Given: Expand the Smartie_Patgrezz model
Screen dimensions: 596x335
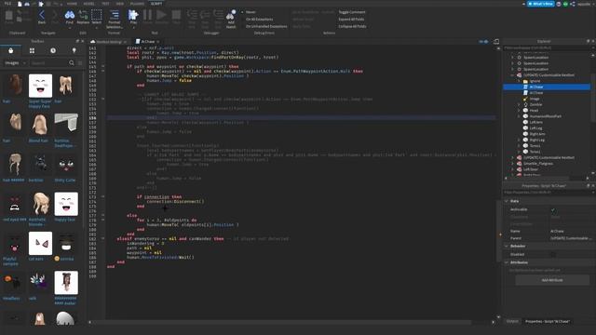Looking at the screenshot, I should pyautogui.click(x=513, y=164).
